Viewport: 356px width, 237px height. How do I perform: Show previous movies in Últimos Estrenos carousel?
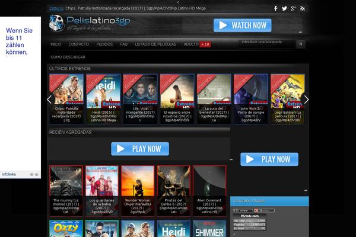[x=49, y=100]
